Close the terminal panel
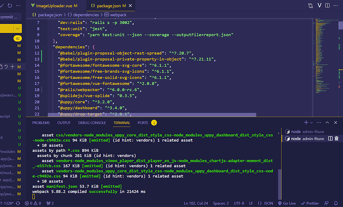 (x=336, y=123)
